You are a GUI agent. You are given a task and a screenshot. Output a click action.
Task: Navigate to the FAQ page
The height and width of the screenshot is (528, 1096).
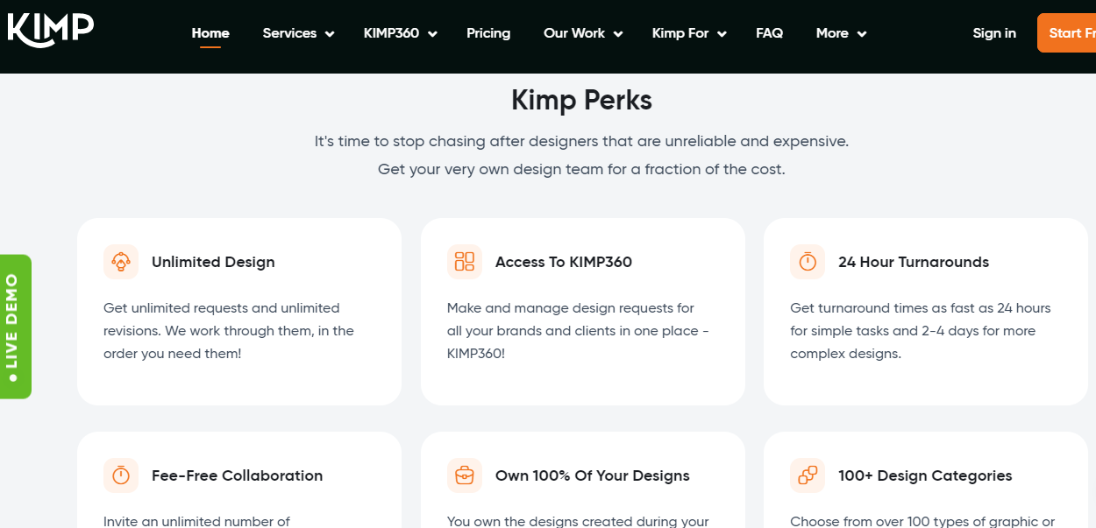coord(769,33)
